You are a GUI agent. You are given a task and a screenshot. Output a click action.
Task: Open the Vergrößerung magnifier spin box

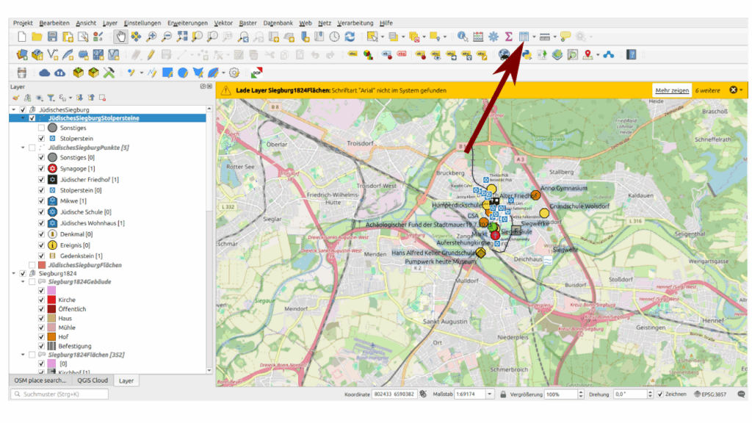pos(565,394)
